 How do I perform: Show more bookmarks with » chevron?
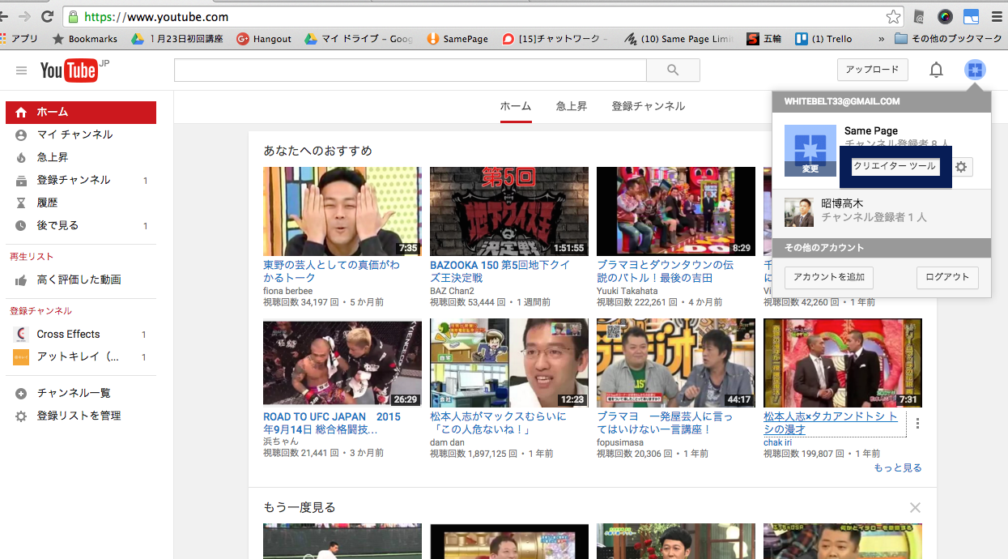tap(881, 39)
